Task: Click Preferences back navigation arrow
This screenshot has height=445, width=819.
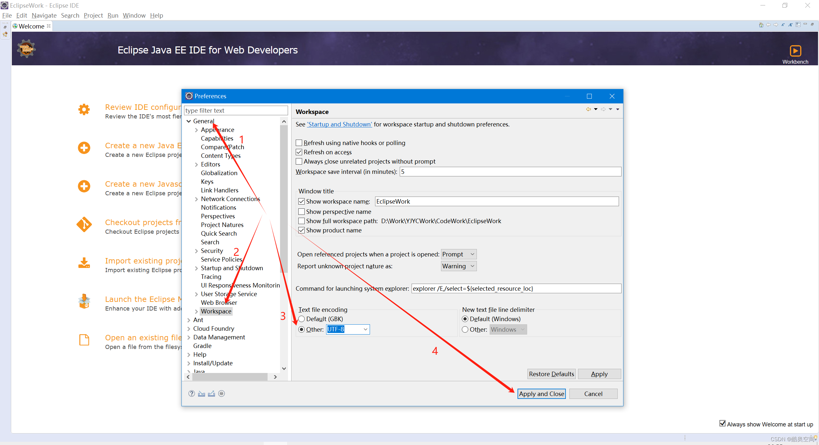Action: 588,109
